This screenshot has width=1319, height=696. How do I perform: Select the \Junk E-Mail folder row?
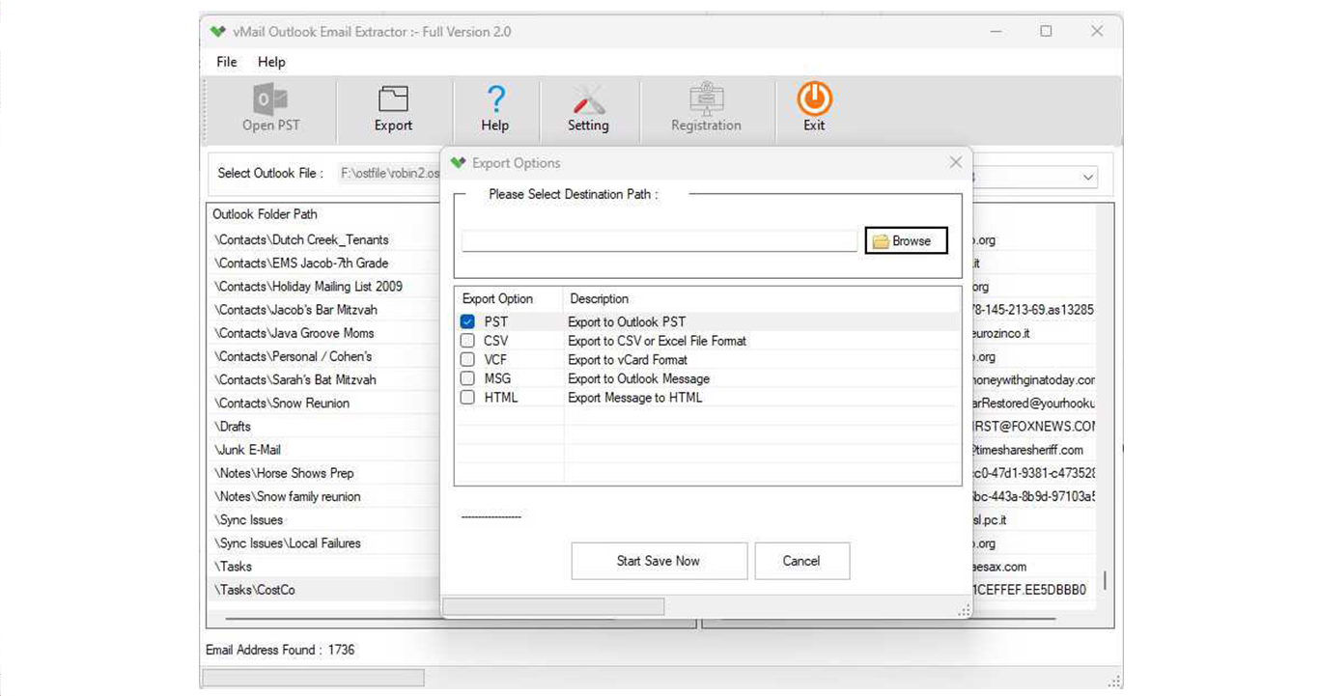[323, 450]
